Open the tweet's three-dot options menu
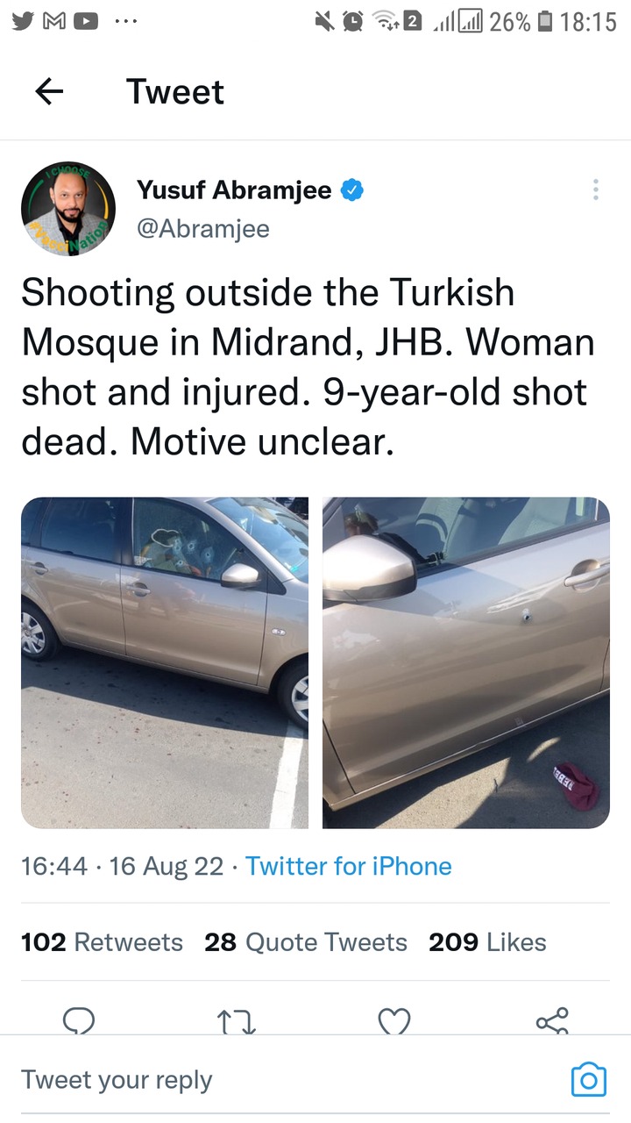 tap(595, 190)
